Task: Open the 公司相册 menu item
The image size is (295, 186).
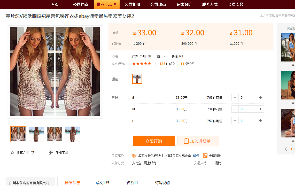Action: point(132,4)
